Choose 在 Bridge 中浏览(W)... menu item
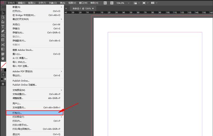The image size is (213, 136). coord(35,15)
